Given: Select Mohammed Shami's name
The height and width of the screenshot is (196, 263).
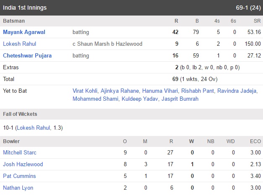Looking at the screenshot, I should 96,99.
